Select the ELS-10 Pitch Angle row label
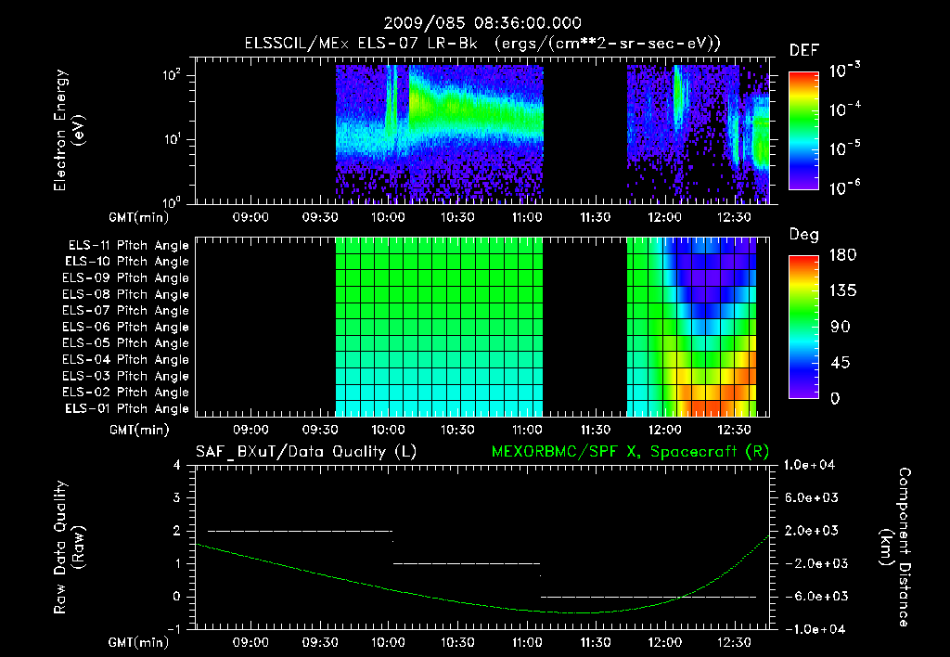The width and height of the screenshot is (950, 657). 127,262
